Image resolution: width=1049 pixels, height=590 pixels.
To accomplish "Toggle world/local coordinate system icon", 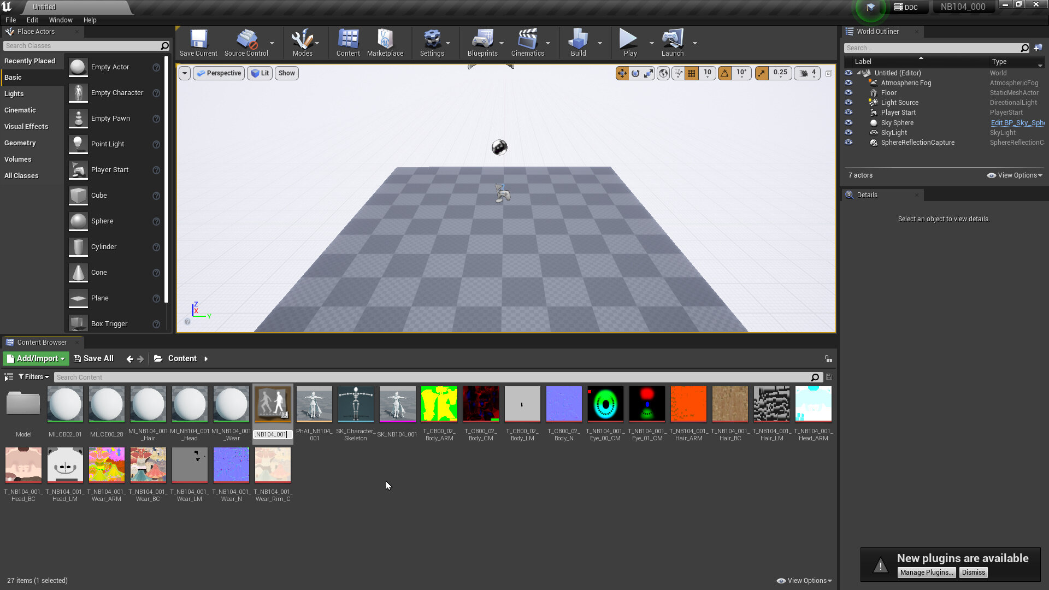I will 663,73.
